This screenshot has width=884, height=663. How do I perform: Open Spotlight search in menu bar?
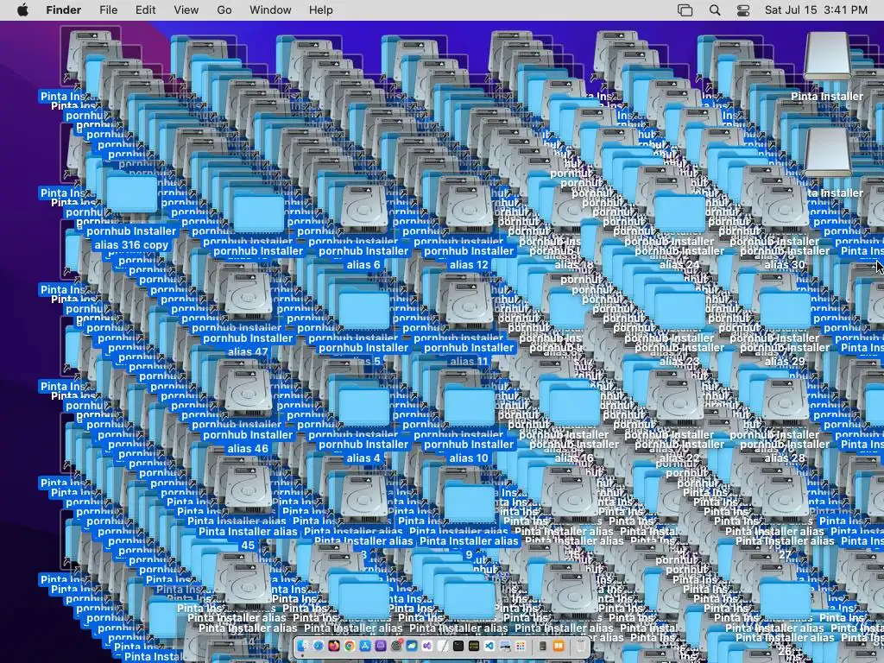[x=714, y=10]
